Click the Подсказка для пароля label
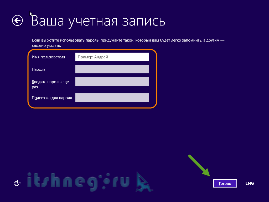The image size is (269, 202). coord(52,98)
